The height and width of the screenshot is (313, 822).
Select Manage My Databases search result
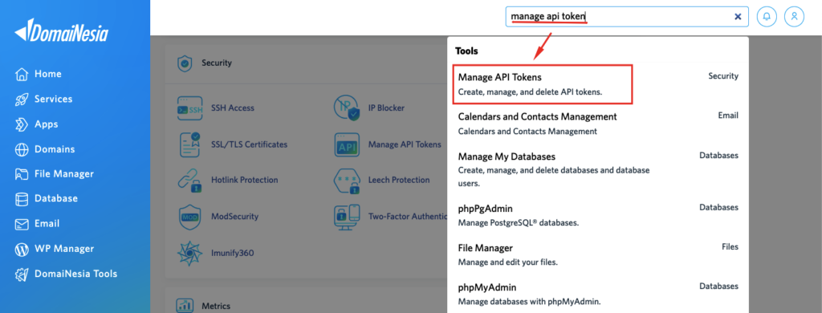tap(598, 170)
